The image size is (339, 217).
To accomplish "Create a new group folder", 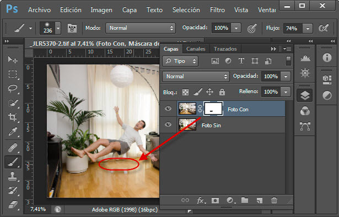I will coord(245,200).
